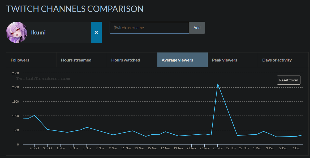310x158 pixels.
Task: Open the Days of activity tab
Action: tap(283, 60)
